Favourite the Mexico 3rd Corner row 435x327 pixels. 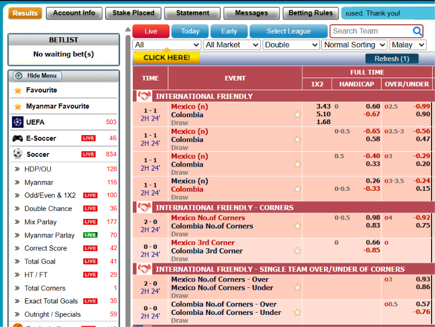tap(297, 251)
